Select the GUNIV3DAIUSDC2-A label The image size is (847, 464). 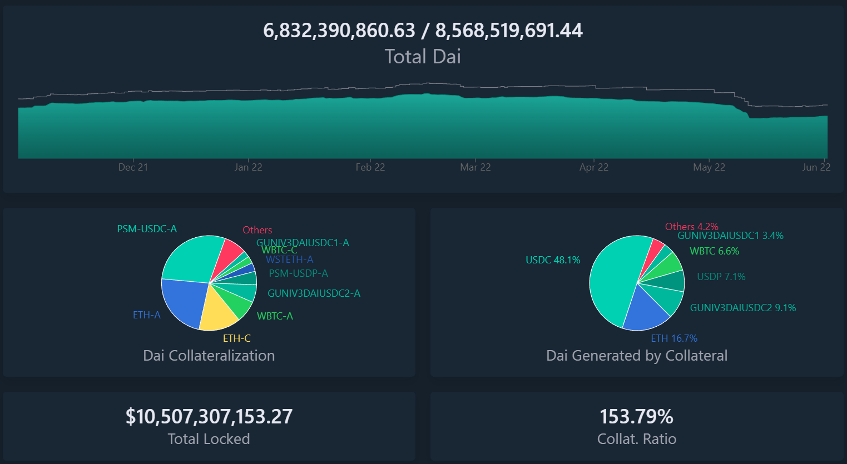click(314, 293)
